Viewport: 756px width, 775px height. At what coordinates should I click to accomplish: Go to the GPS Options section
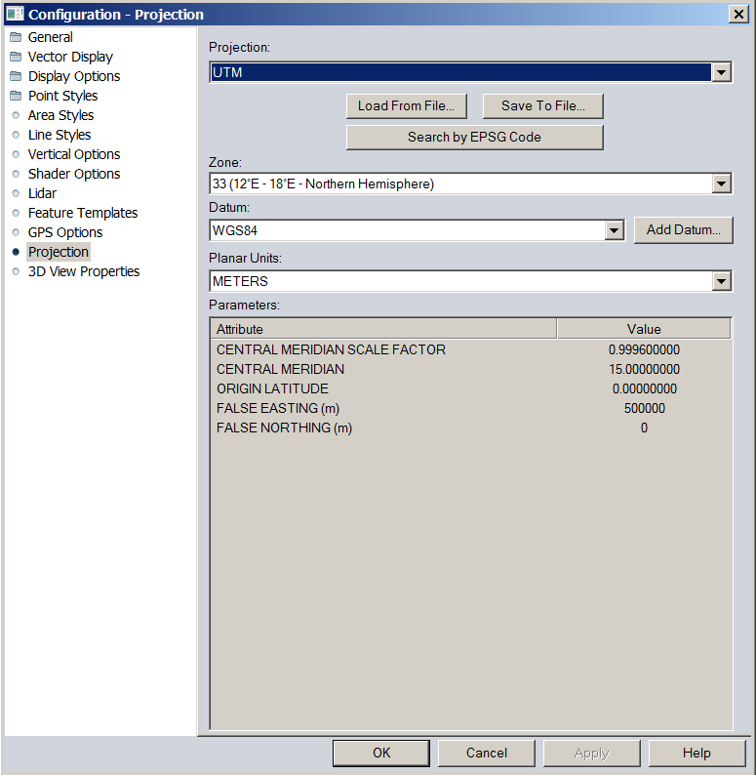point(64,232)
